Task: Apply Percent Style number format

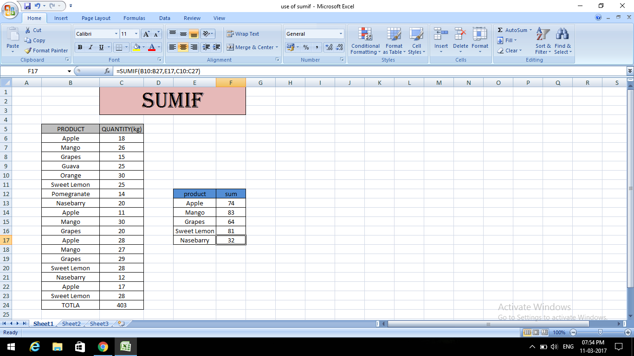Action: [306, 47]
